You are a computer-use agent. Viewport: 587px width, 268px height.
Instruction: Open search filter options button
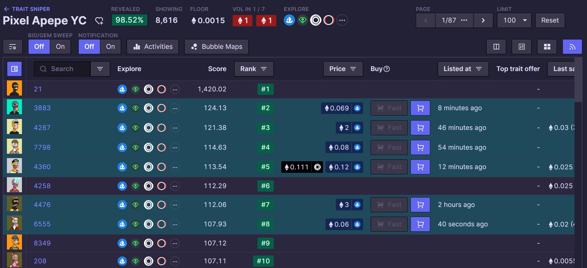coord(100,69)
